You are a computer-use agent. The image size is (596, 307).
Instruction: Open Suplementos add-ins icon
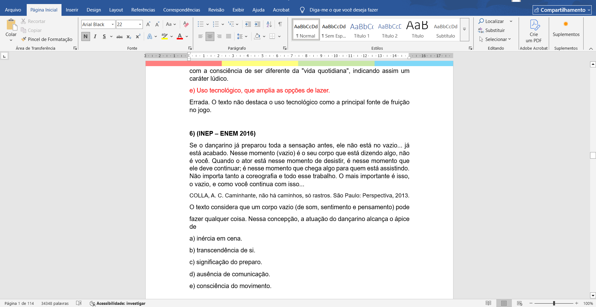coord(566,24)
